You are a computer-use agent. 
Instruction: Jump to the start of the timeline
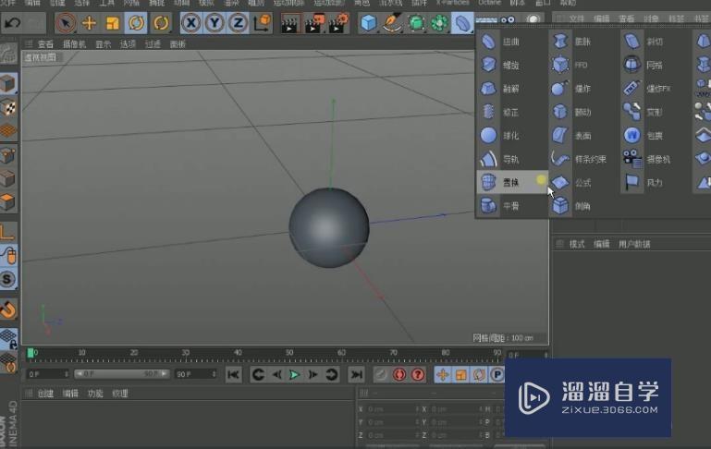(x=234, y=374)
